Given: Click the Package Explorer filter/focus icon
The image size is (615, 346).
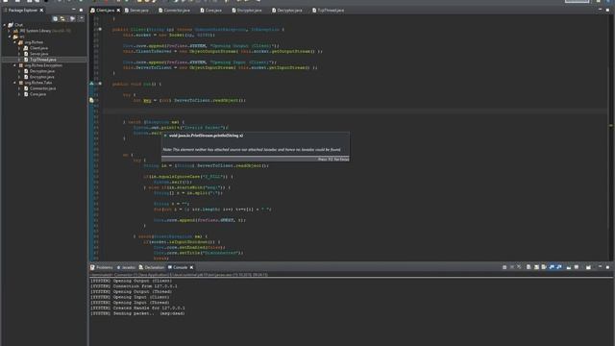Looking at the screenshot, I should point(72,18).
